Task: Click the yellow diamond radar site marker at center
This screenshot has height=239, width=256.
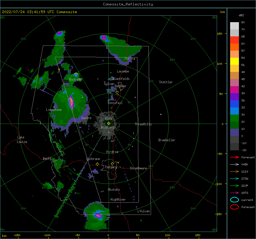Action: pos(109,124)
